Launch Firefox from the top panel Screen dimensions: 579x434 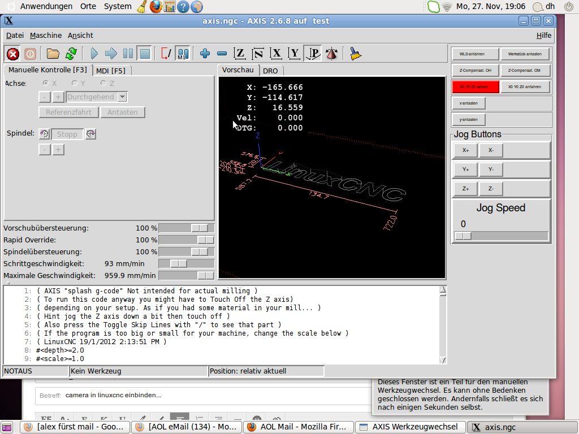click(155, 7)
